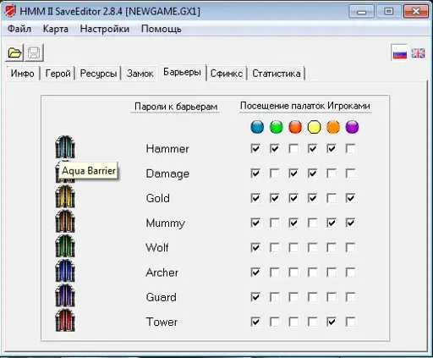Click the Gold barrier password text
This screenshot has height=358, width=433.
[158, 198]
